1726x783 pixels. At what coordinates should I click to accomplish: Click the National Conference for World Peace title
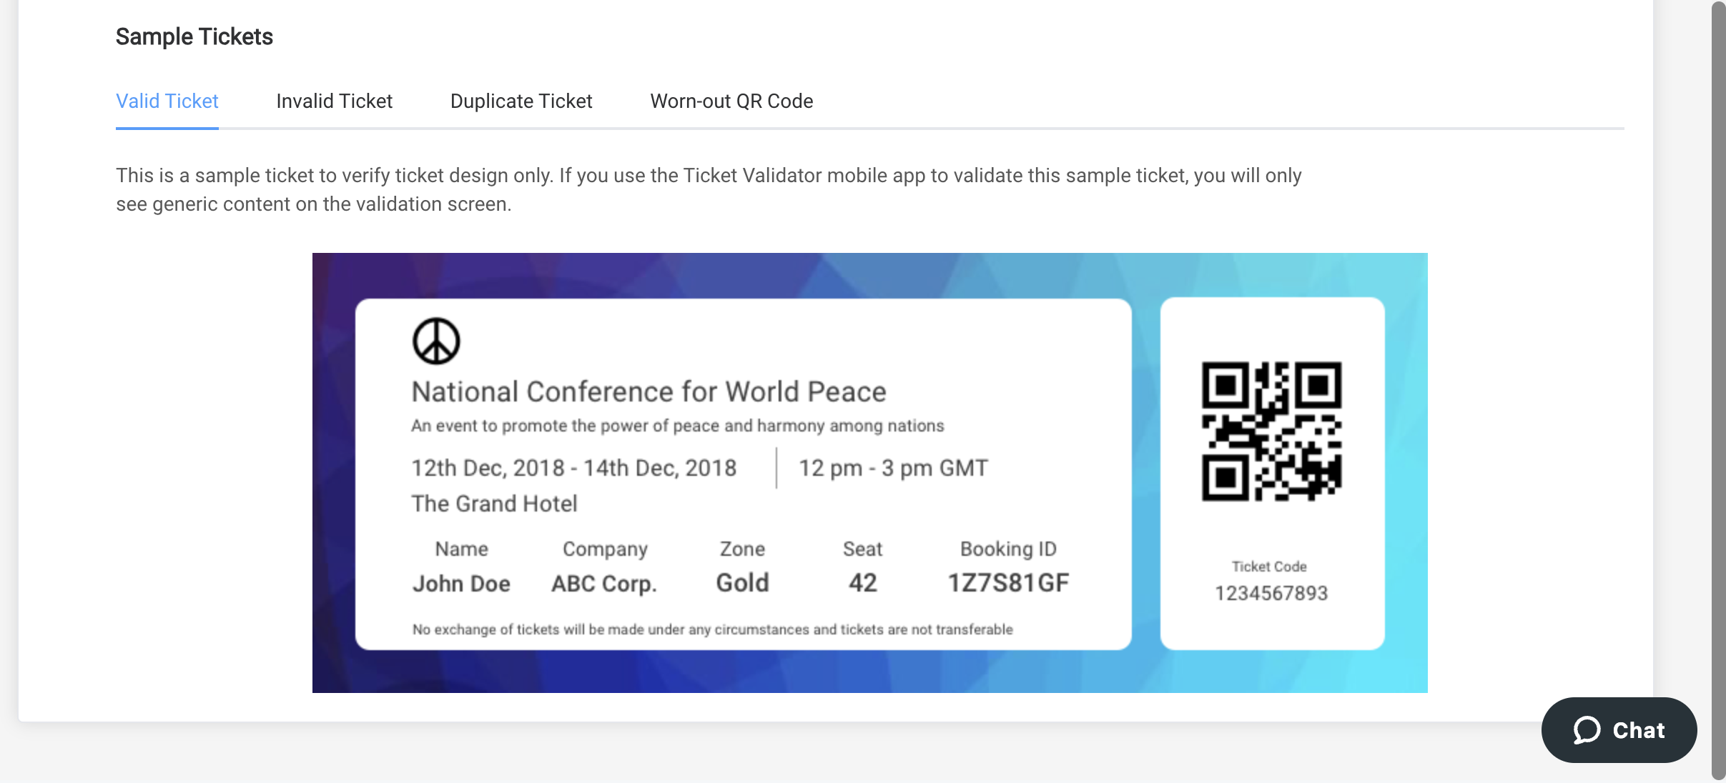coord(649,391)
